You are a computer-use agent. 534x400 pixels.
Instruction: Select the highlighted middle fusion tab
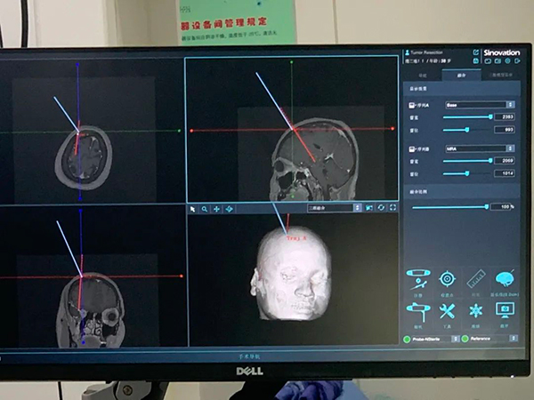point(461,75)
